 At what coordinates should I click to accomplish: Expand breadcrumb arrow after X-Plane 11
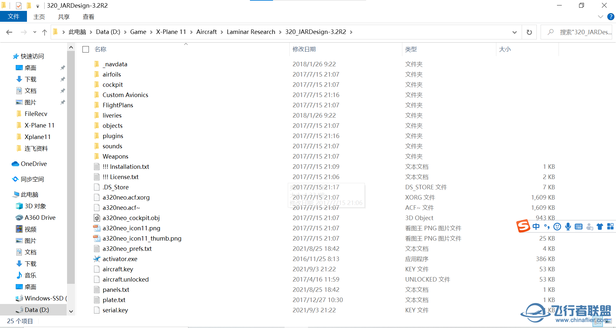(191, 32)
